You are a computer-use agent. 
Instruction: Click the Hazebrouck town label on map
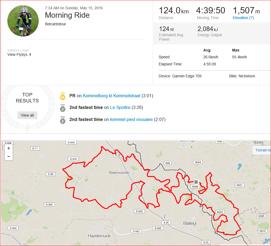99,236
